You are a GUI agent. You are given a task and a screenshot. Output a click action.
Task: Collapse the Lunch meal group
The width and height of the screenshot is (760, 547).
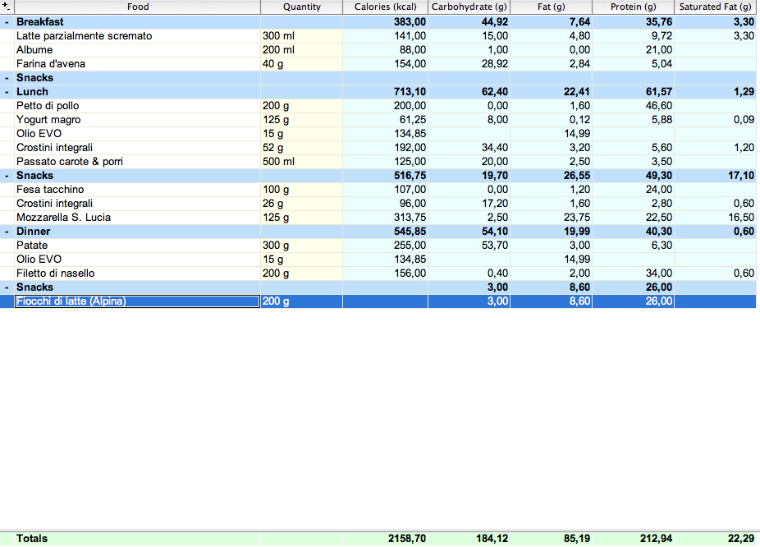tap(7, 92)
